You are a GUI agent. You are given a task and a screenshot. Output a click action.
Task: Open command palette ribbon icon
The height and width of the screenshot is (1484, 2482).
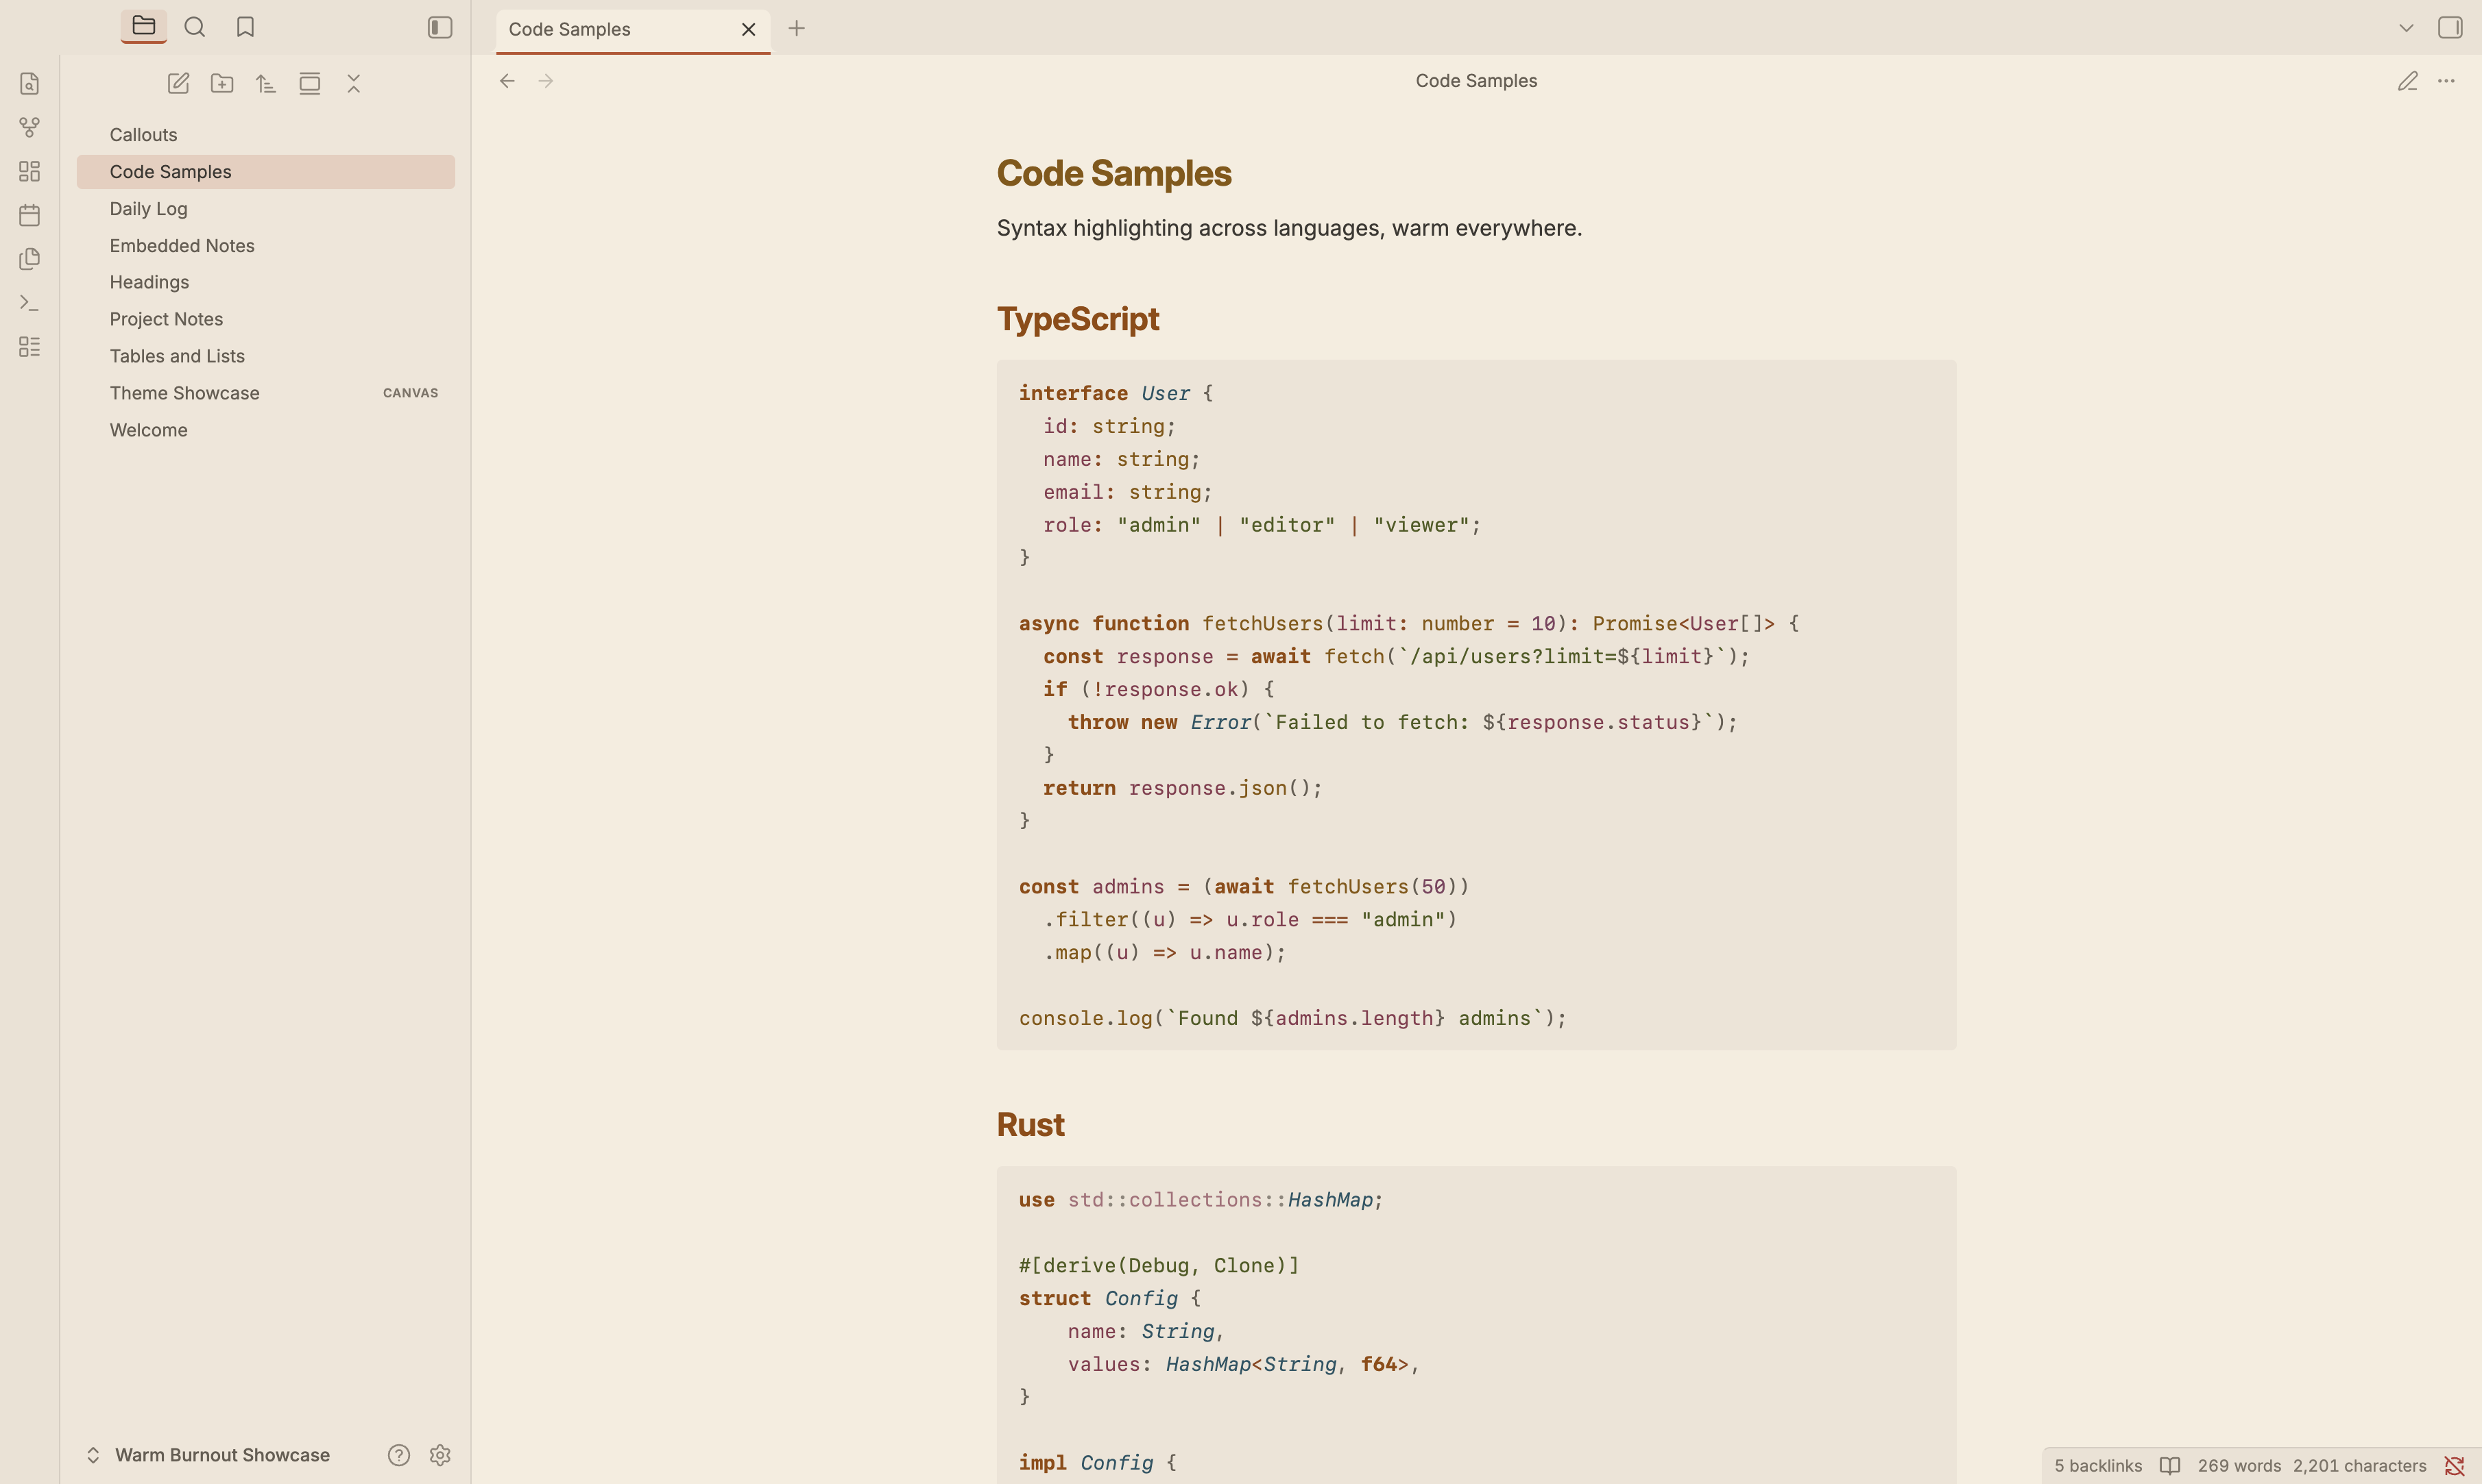[30, 303]
